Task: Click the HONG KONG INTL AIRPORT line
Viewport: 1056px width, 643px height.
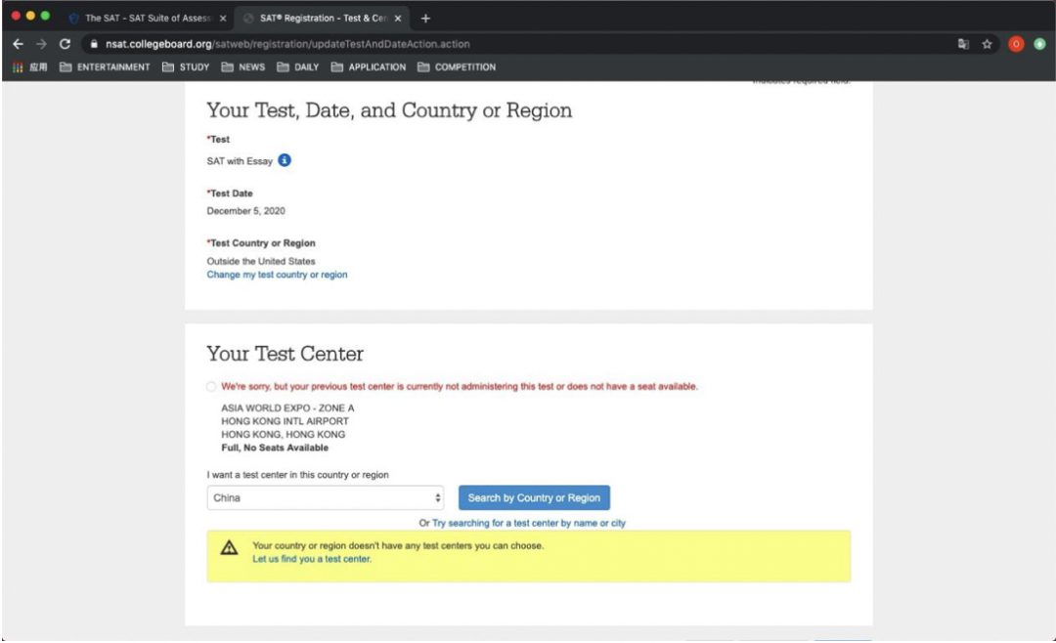Action: coord(285,421)
